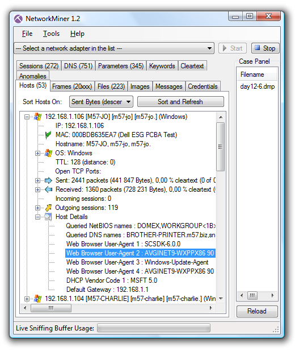Select Web Browser User-Agent 3 Windows-Update-Agent row
295x351 pixels.
[x=137, y=262]
